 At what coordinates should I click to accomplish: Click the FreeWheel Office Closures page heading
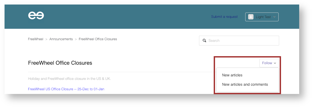(x=60, y=63)
